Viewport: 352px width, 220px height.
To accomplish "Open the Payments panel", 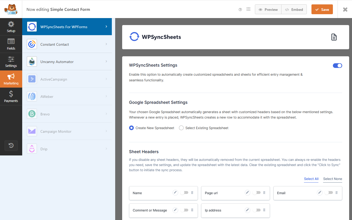I will (x=11, y=97).
